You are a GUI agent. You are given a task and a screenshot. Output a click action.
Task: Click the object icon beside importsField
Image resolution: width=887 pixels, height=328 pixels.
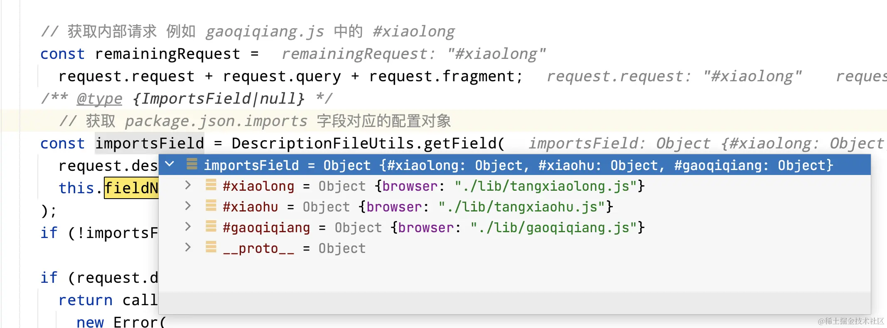[192, 164]
